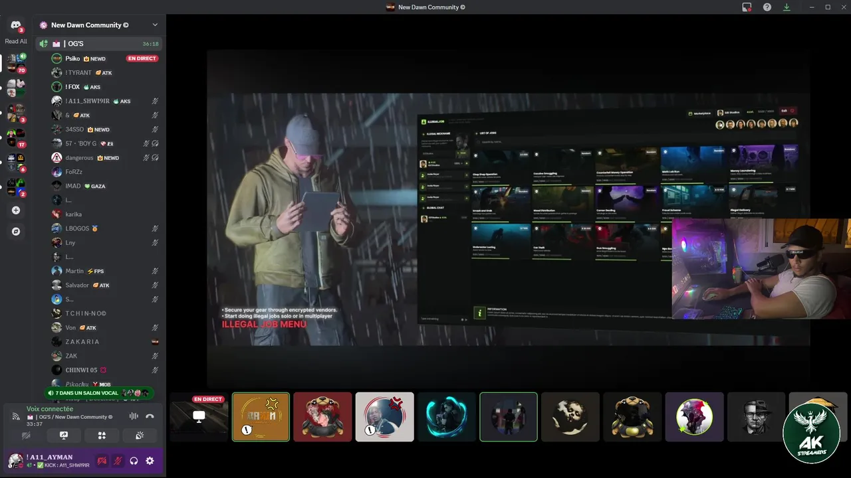
Task: Expand New Dawn Community server menu
Action: pos(155,25)
